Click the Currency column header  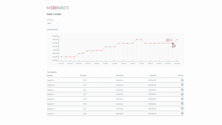[x=83, y=76]
